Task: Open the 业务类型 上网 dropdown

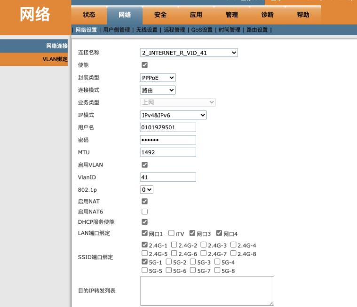Action: tap(178, 102)
